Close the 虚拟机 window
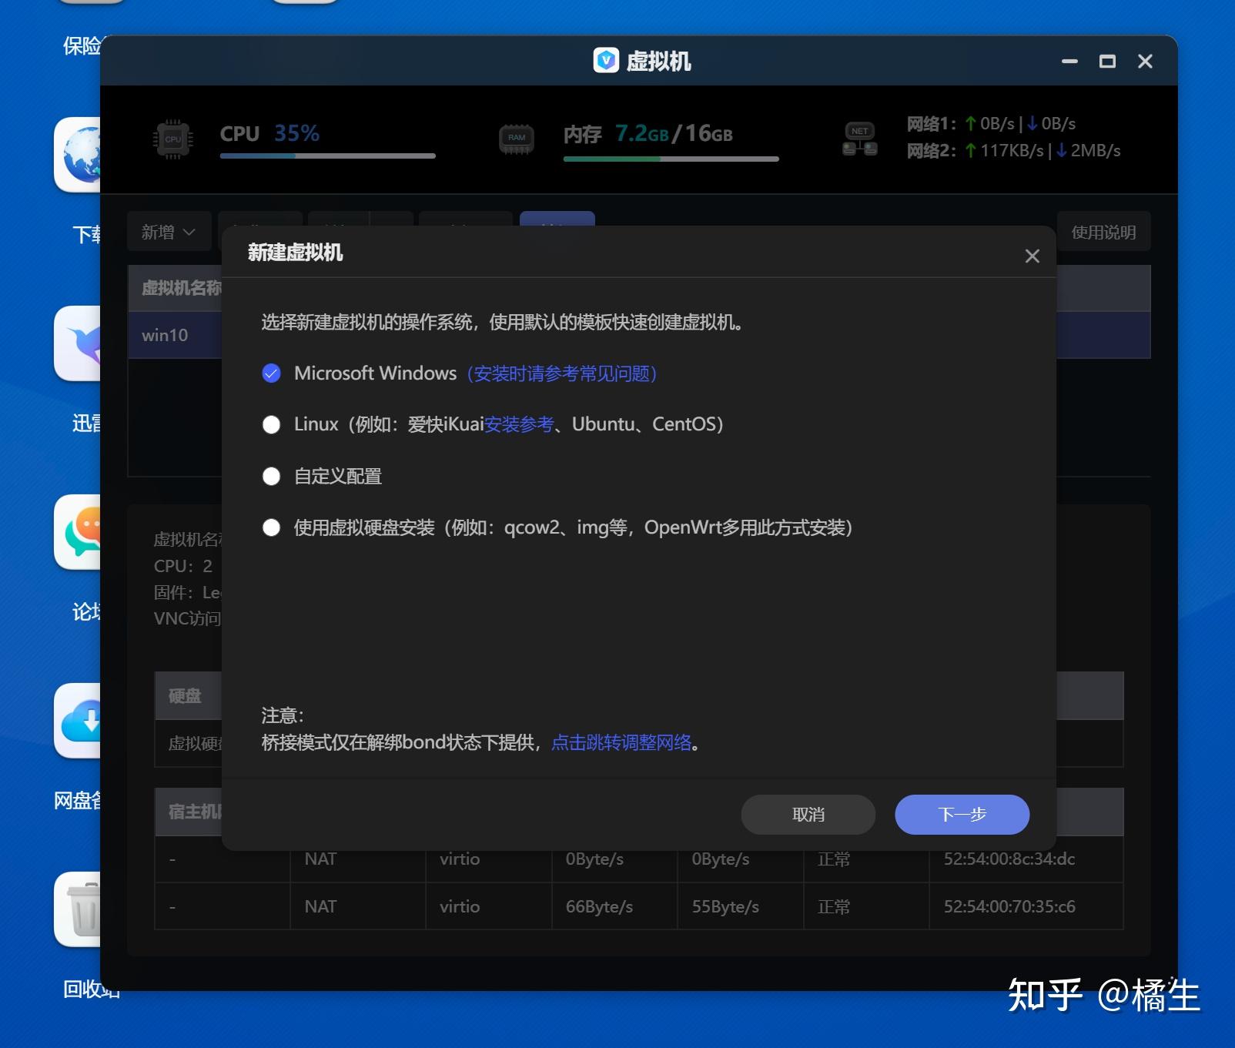 (1145, 62)
